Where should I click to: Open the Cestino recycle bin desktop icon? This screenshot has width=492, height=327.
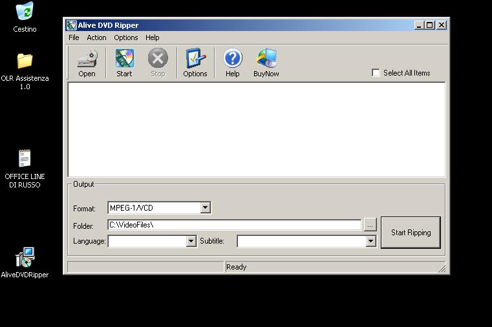tap(25, 12)
